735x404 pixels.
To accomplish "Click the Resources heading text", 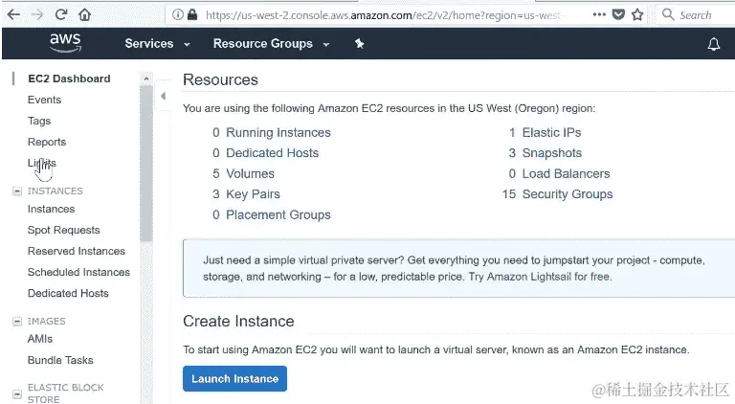I will tap(220, 79).
